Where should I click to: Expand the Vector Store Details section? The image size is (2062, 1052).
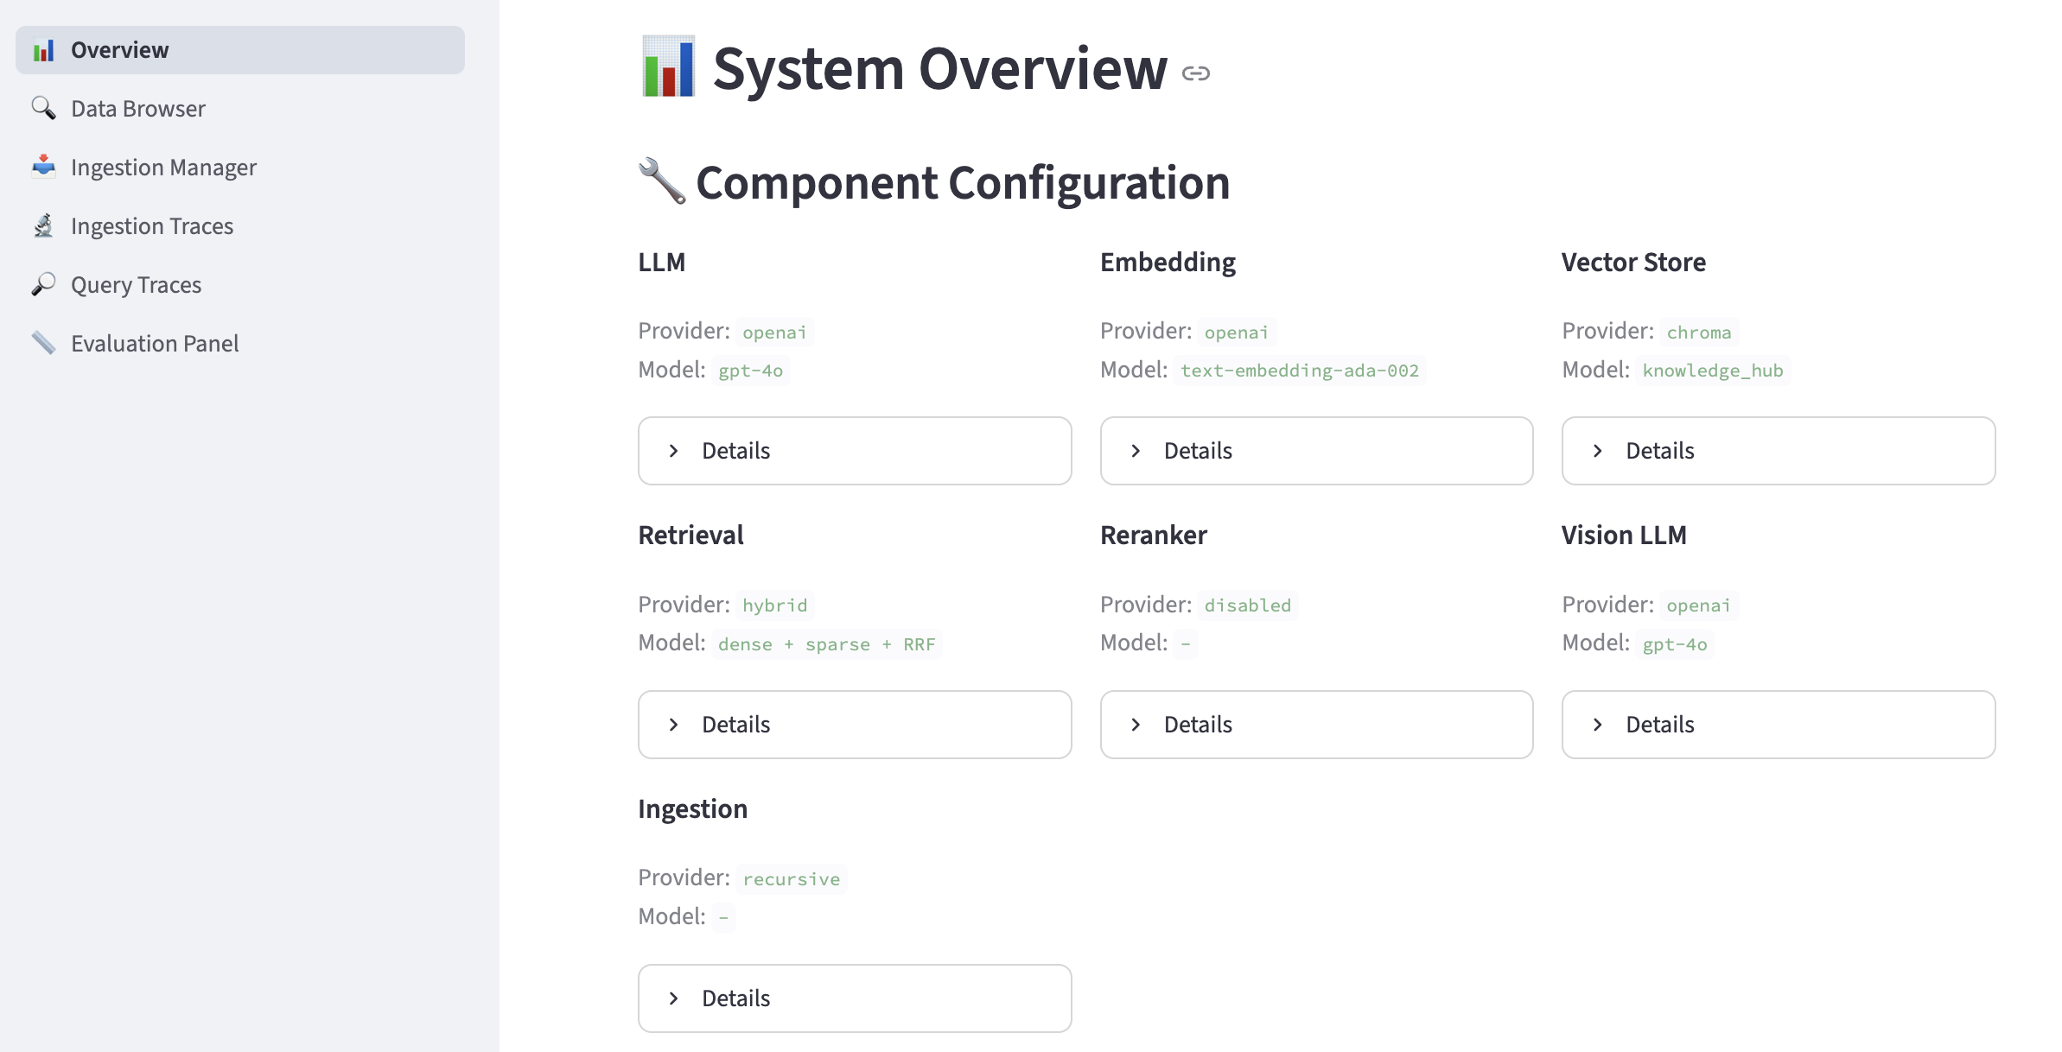[1779, 451]
